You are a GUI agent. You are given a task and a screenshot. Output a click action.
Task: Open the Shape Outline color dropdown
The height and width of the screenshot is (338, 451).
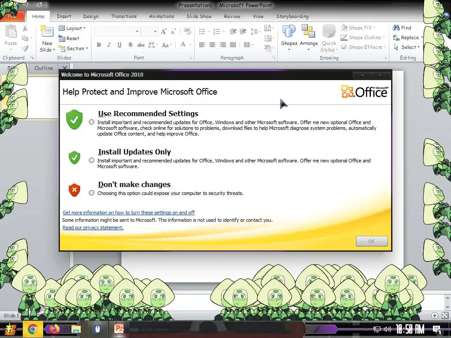tap(363, 37)
